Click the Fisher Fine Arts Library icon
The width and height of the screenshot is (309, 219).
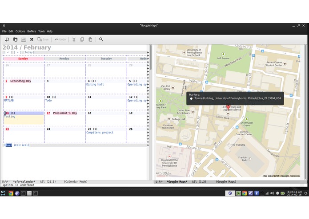pyautogui.click(x=193, y=112)
